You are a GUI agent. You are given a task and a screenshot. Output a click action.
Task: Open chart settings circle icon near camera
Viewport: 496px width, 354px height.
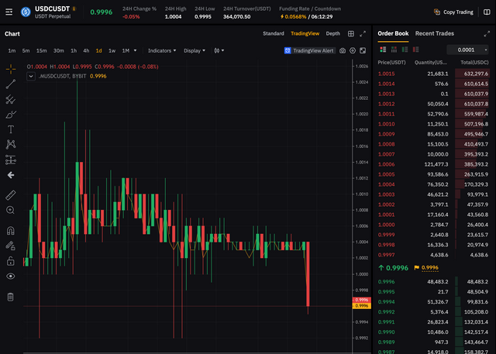(353, 50)
